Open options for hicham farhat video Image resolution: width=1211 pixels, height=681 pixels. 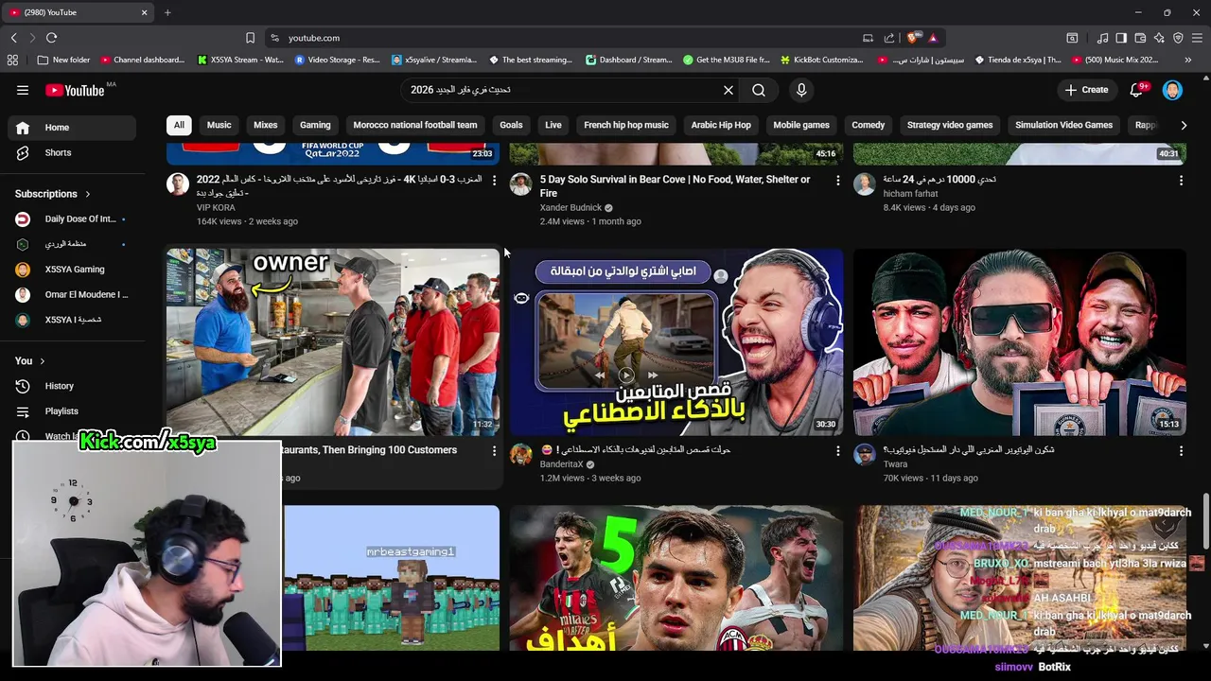[1181, 180]
